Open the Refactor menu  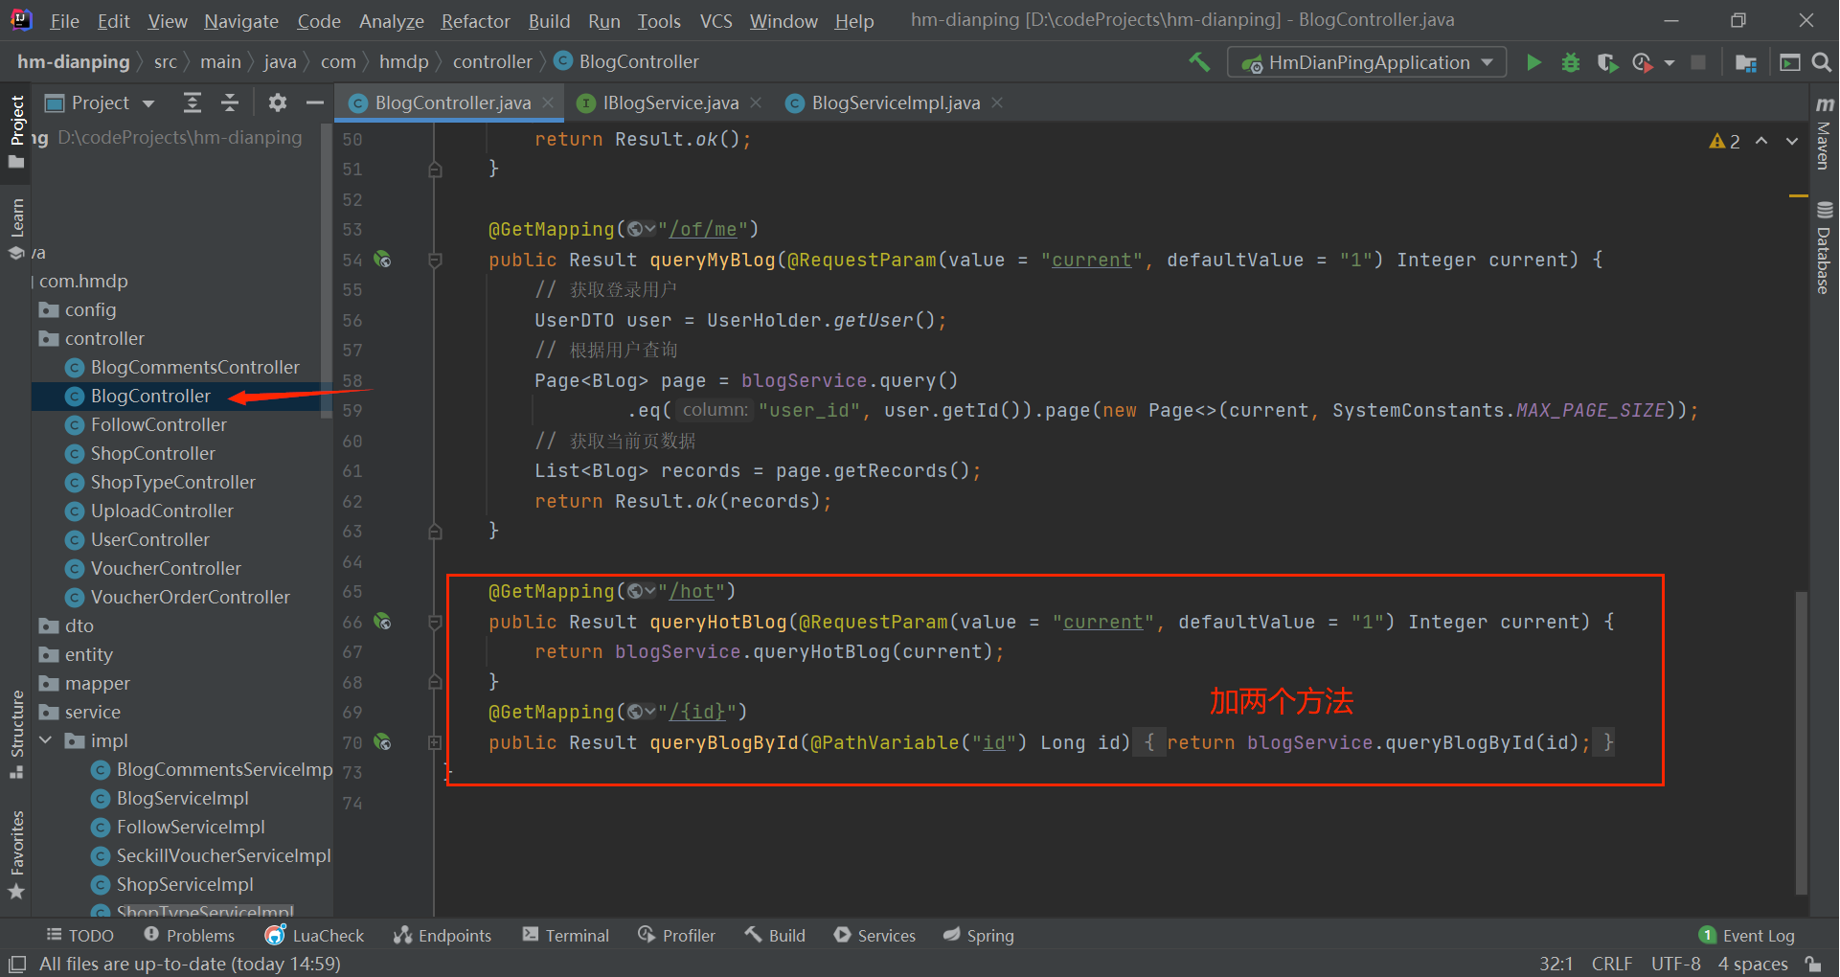click(x=475, y=20)
